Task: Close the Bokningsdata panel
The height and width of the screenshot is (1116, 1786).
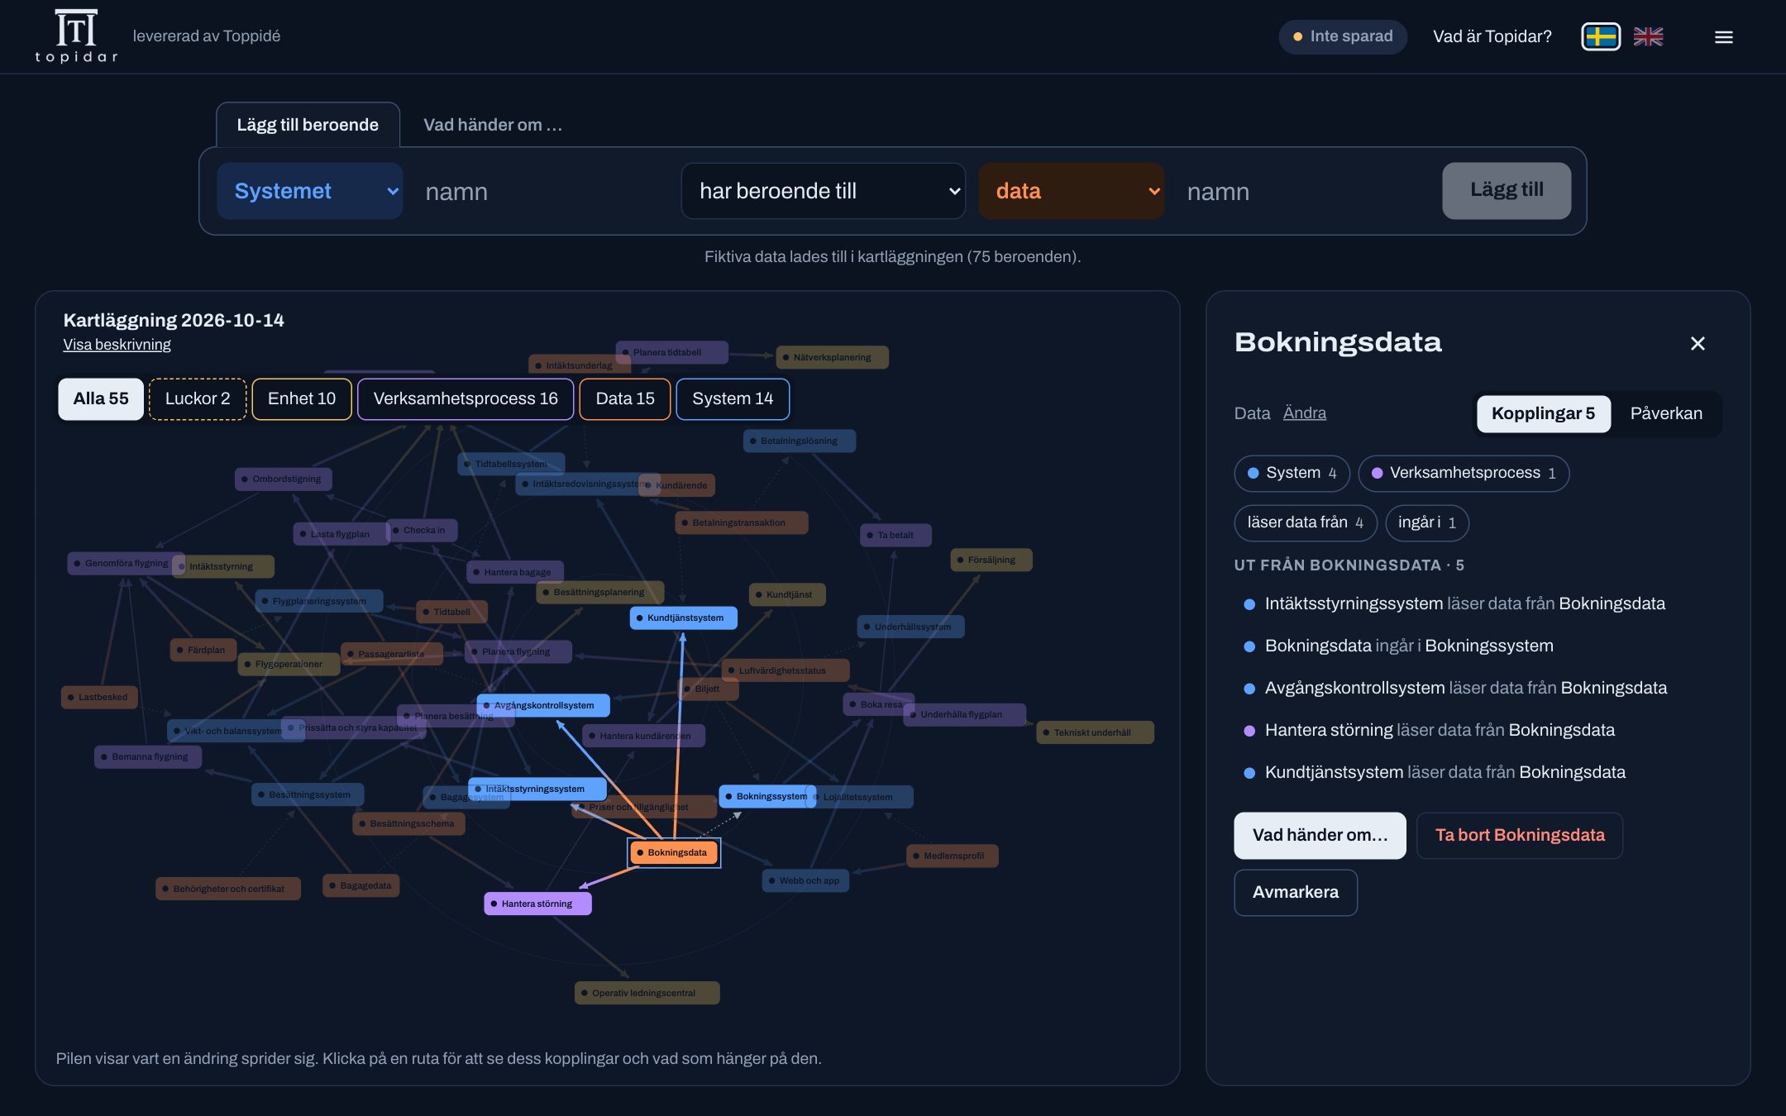Action: pyautogui.click(x=1698, y=343)
